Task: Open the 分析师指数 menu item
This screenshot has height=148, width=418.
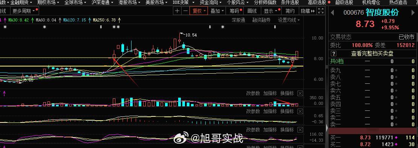Action: [x=265, y=3]
